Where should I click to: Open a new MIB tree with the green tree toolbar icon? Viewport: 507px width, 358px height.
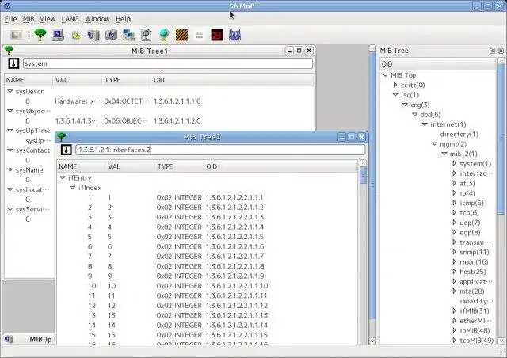click(x=40, y=35)
